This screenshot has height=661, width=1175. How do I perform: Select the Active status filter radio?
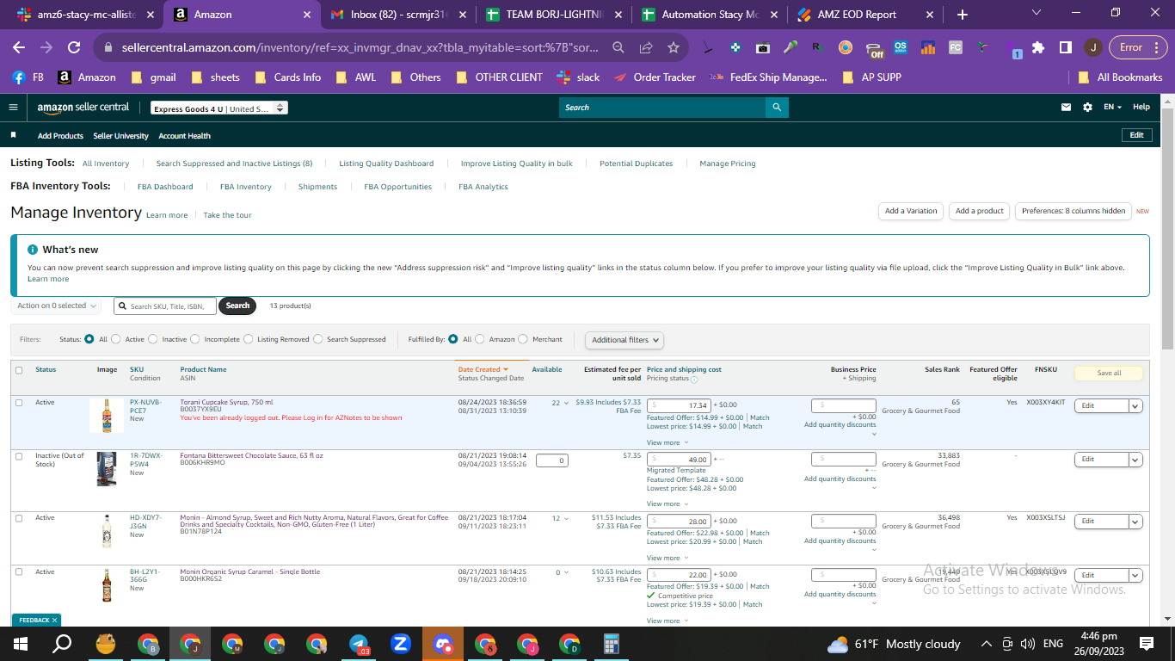pos(116,339)
